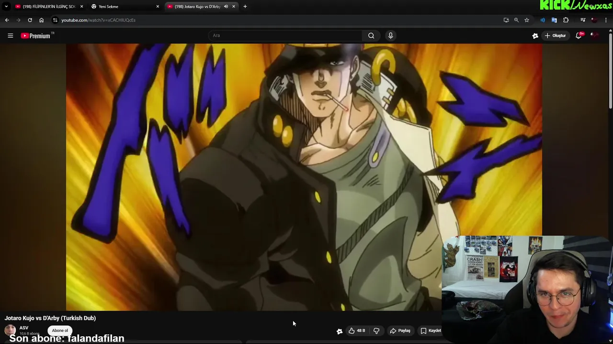
Task: Click the video title Jotaro Kujo vs D'Arby
Action: pos(50,318)
